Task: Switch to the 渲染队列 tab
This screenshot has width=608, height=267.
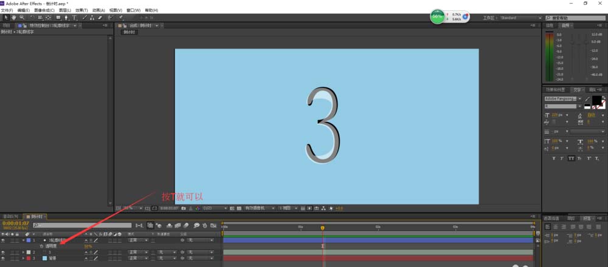Action: [10, 216]
